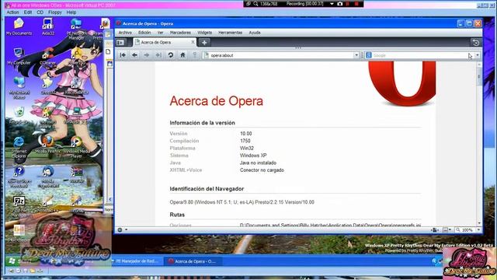Click the page vertical scrollbar thumb
The height and width of the screenshot is (280, 497).
(x=479, y=77)
